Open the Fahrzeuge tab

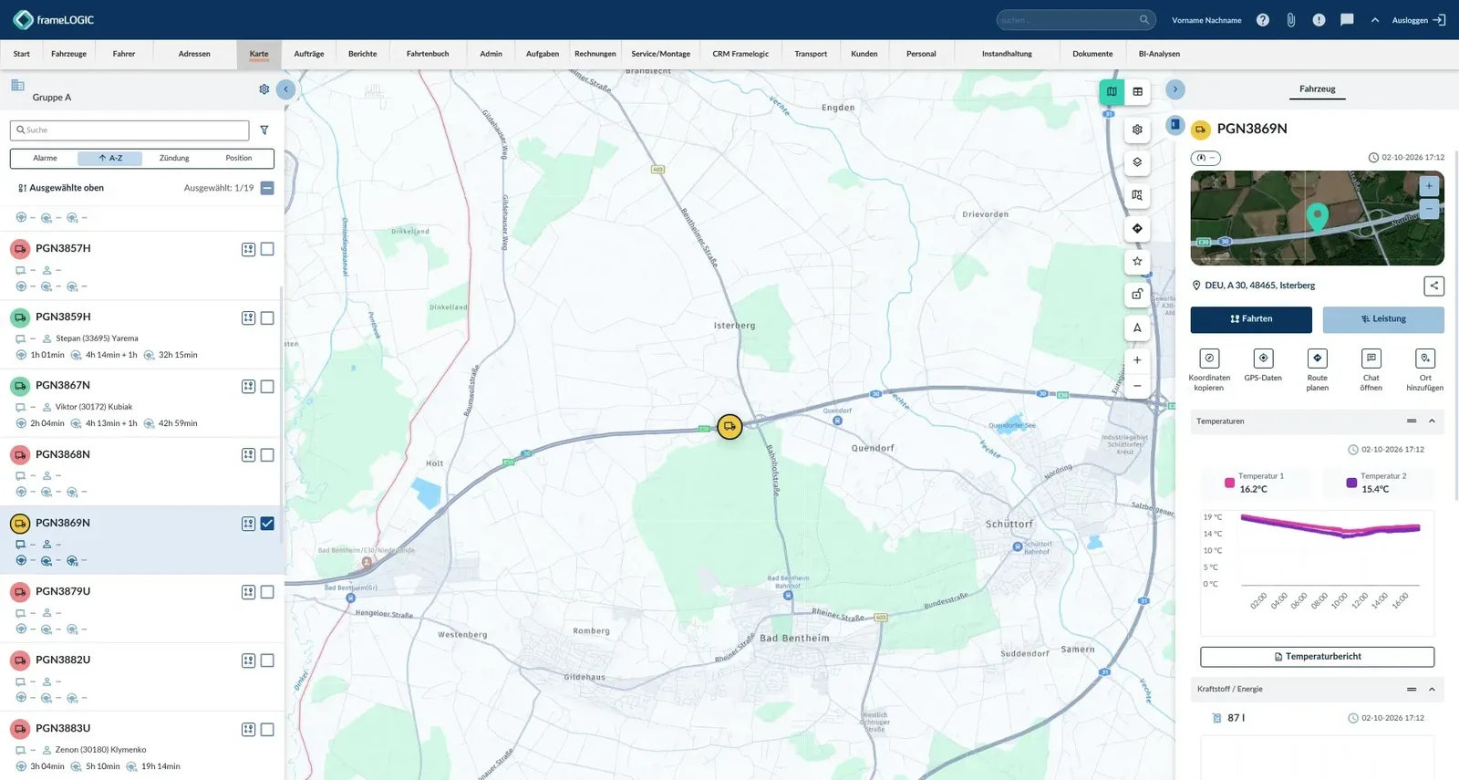pos(68,54)
